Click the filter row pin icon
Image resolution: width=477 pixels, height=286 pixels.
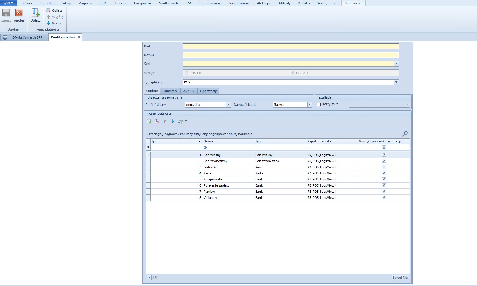(148, 148)
